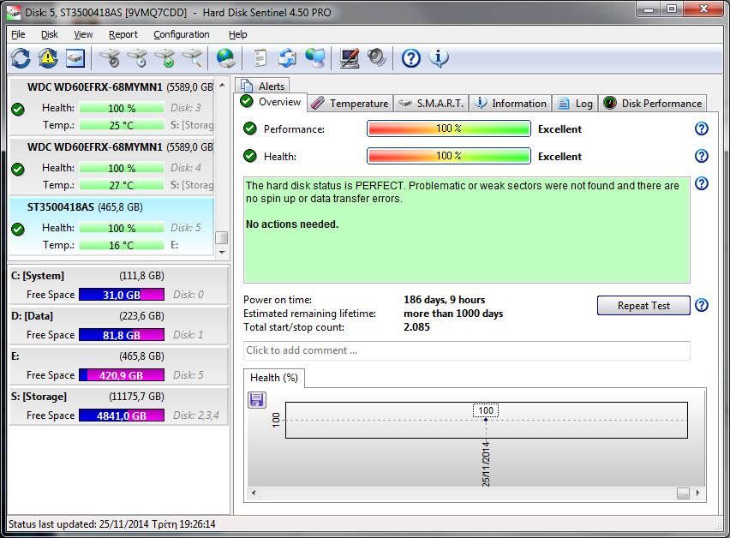Switch to the Disk Performance tab
The width and height of the screenshot is (730, 538).
652,104
